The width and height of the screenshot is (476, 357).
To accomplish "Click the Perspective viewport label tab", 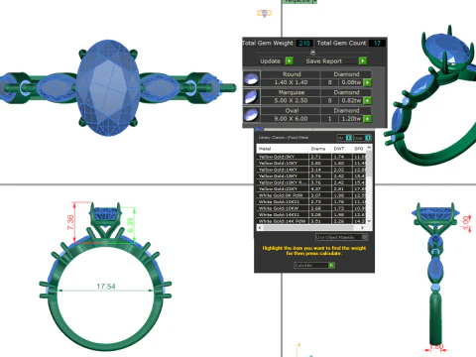I will click(x=299, y=1).
